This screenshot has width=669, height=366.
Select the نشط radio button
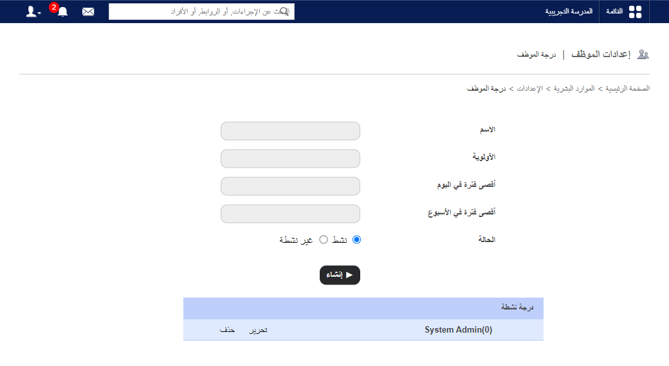[356, 240]
